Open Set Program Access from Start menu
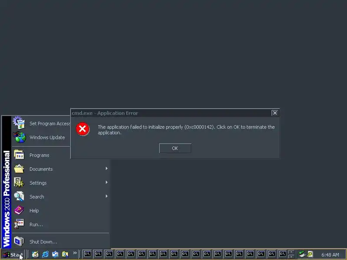Image resolution: width=347 pixels, height=260 pixels. pyautogui.click(x=41, y=123)
